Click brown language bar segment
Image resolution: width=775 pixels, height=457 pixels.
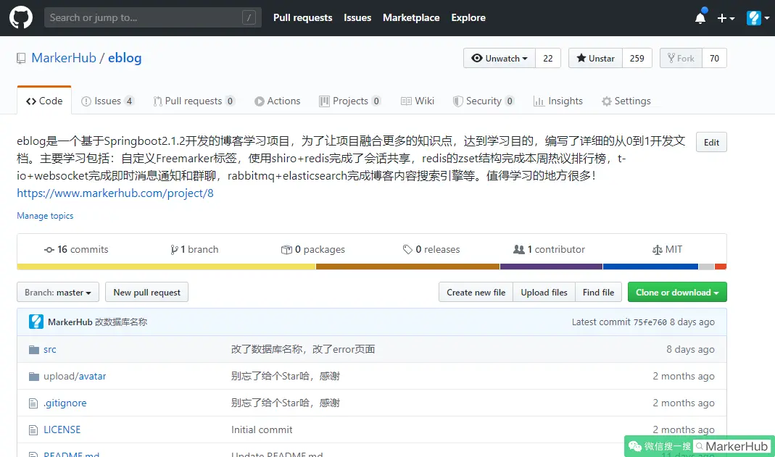pyautogui.click(x=407, y=267)
